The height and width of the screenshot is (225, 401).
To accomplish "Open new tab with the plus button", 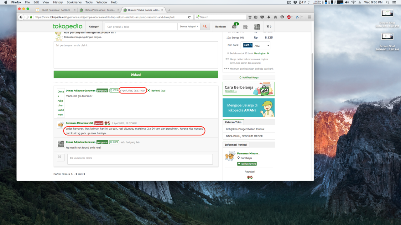I will click(x=169, y=10).
